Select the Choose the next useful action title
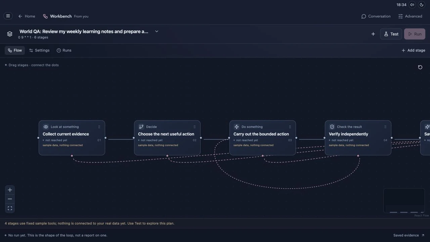This screenshot has height=242, width=430. 166,134
